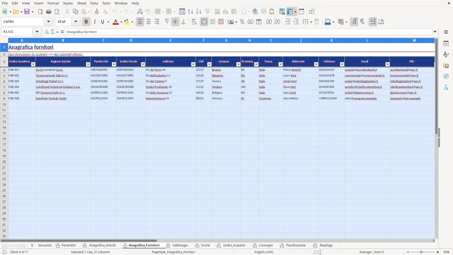Click zoom in plus in status bar
Viewport: 453px width, 255px height.
(x=438, y=252)
